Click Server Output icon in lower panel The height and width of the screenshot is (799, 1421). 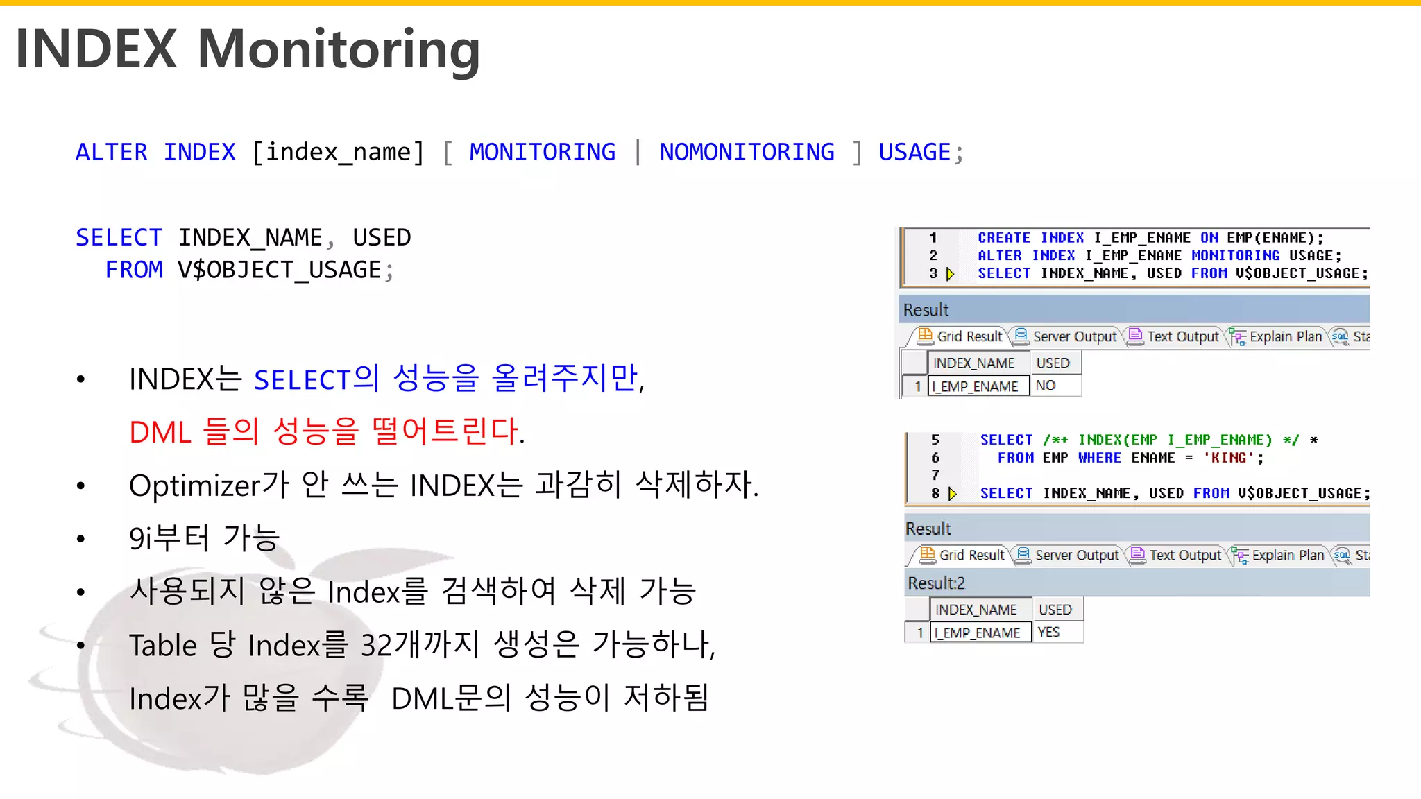click(x=1023, y=555)
